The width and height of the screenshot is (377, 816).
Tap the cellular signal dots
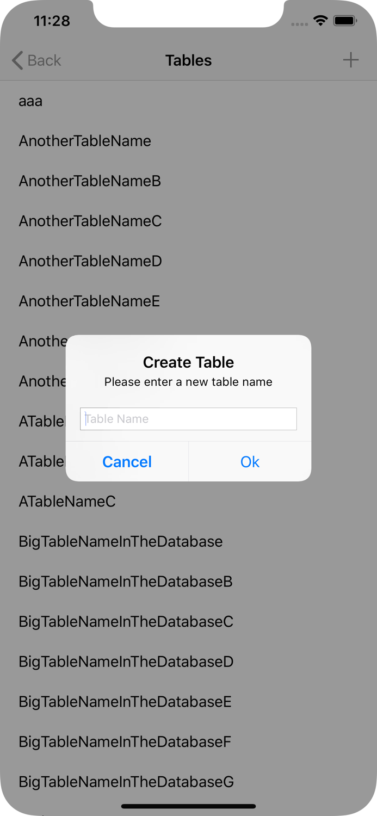299,23
